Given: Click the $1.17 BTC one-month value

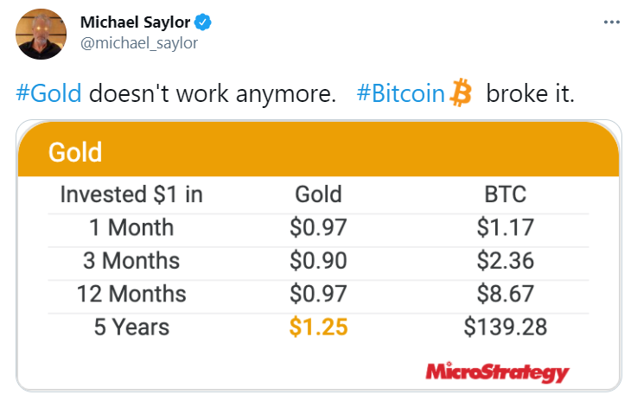Looking at the screenshot, I should coord(506,227).
